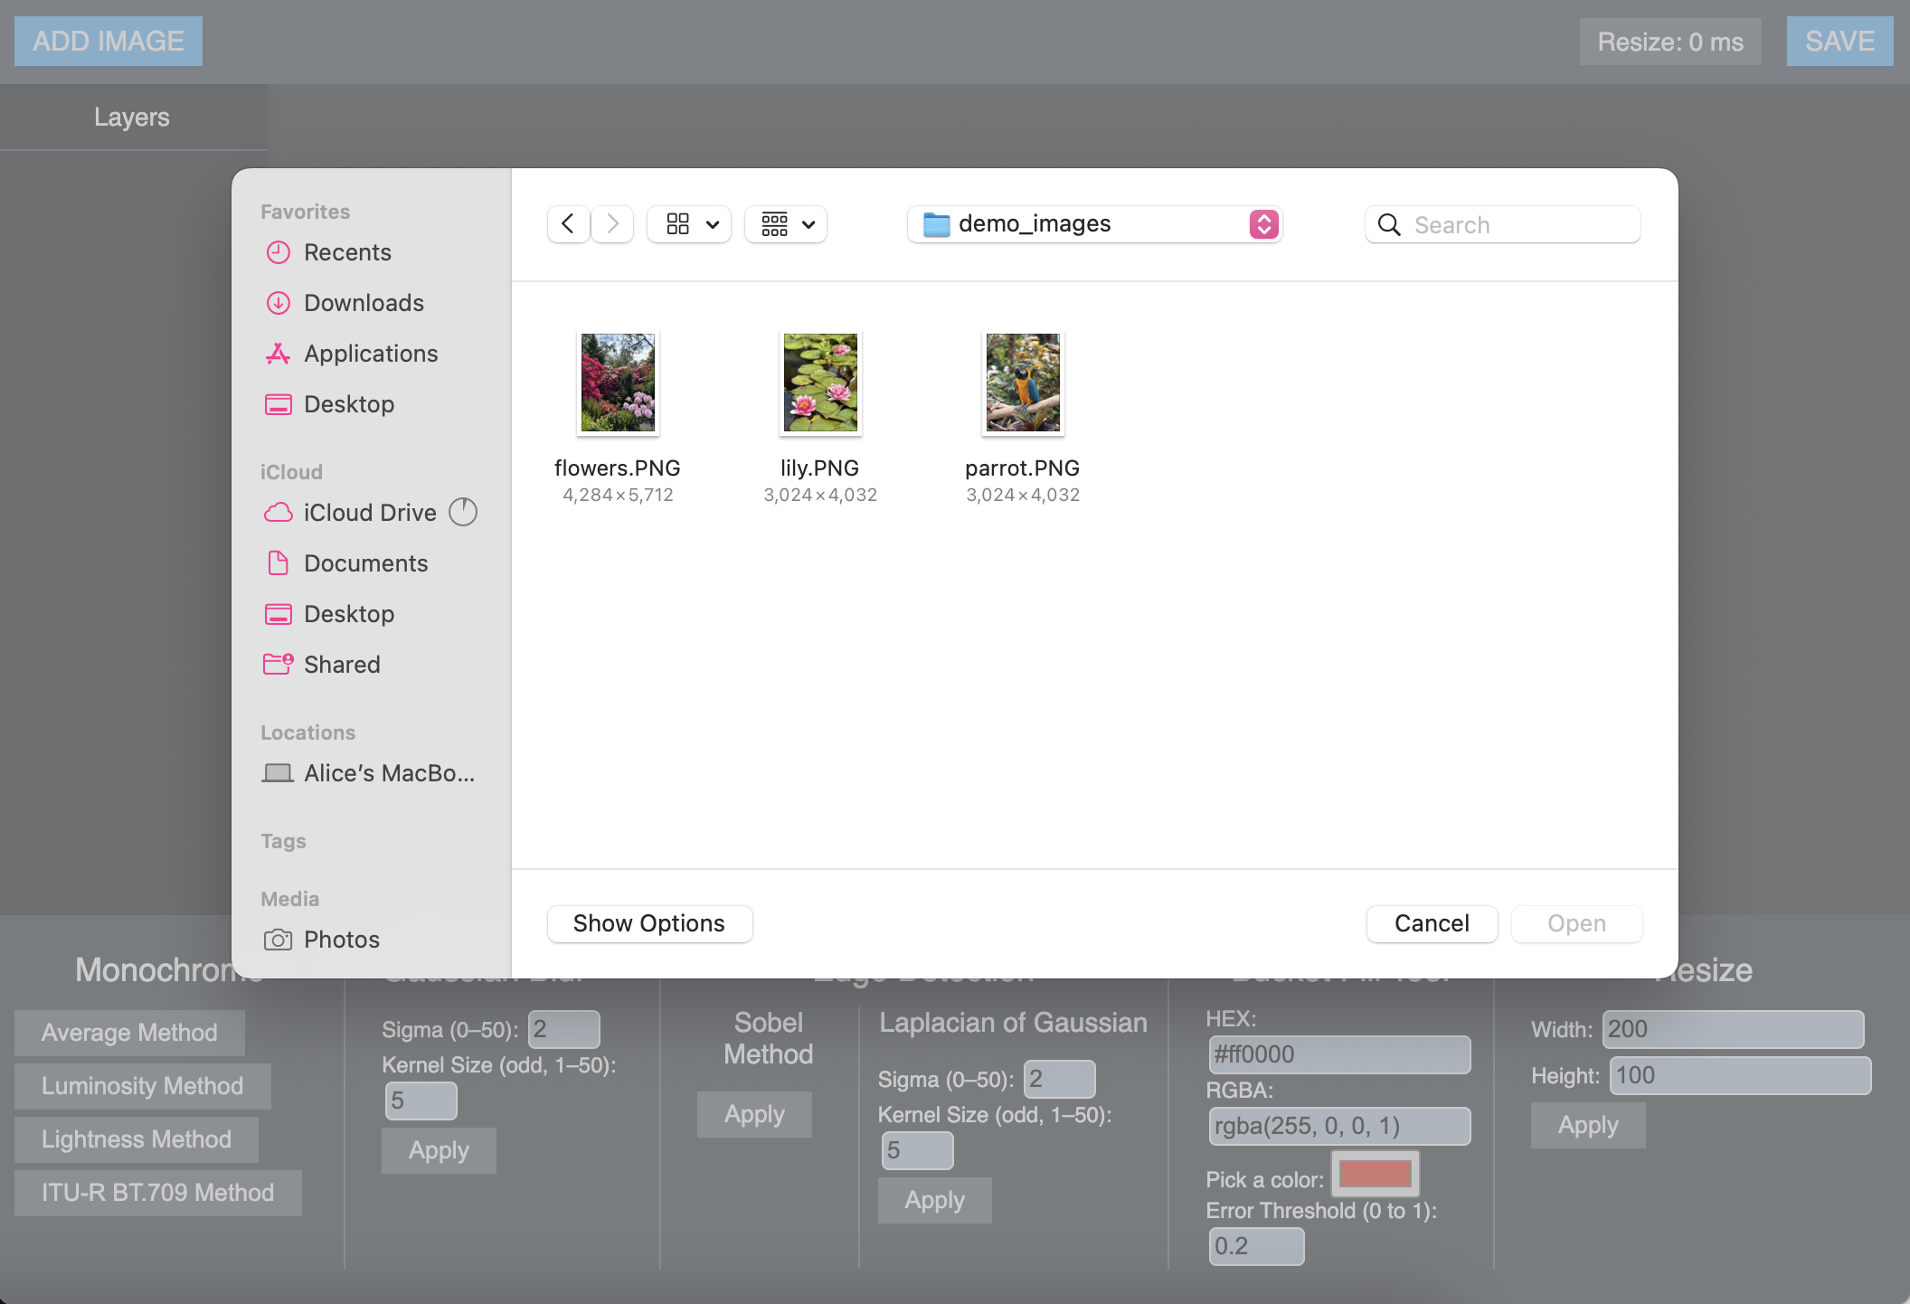Click the Cancel button
The image size is (1910, 1304).
[1432, 923]
